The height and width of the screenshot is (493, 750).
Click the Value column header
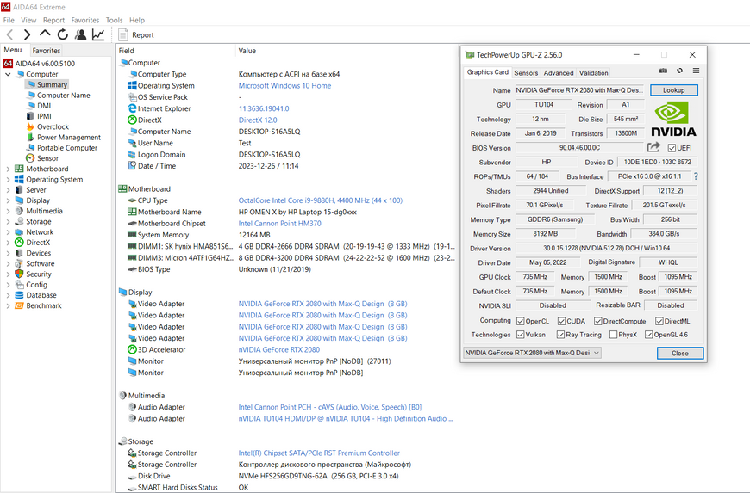point(247,51)
